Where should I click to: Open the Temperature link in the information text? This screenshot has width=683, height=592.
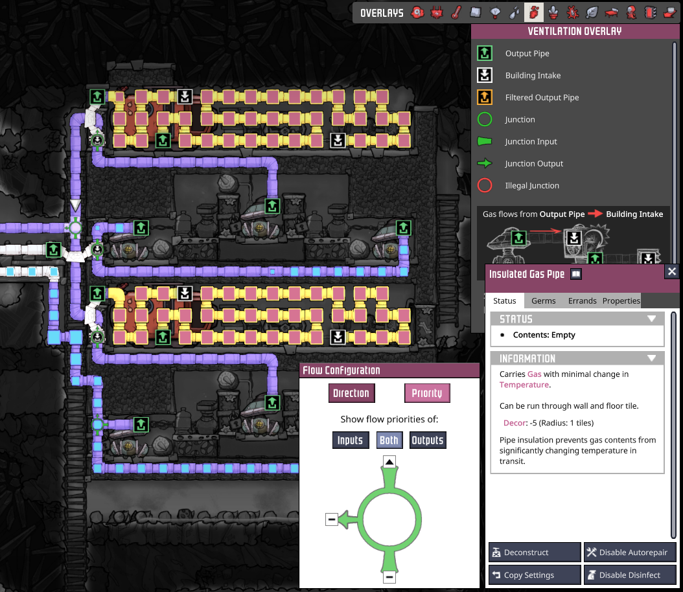[x=524, y=385]
